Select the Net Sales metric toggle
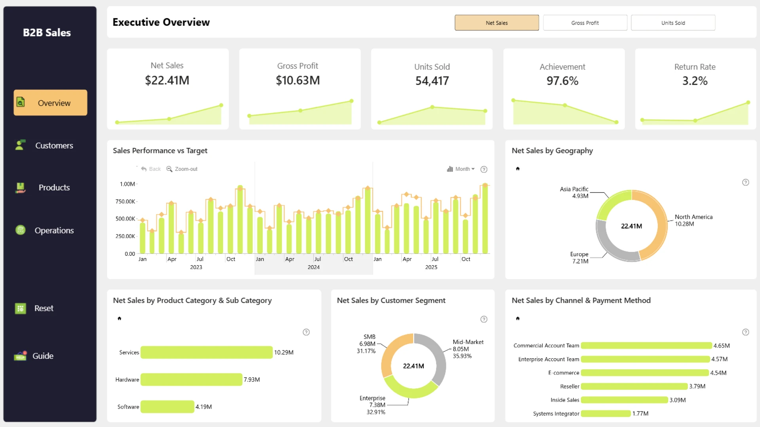760x427 pixels. [497, 23]
